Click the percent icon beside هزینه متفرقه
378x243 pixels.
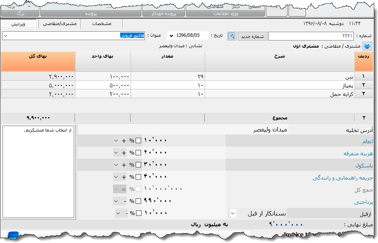pyautogui.click(x=131, y=152)
